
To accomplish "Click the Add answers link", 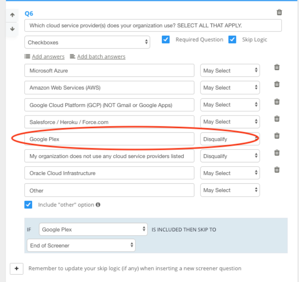I will [x=48, y=57].
